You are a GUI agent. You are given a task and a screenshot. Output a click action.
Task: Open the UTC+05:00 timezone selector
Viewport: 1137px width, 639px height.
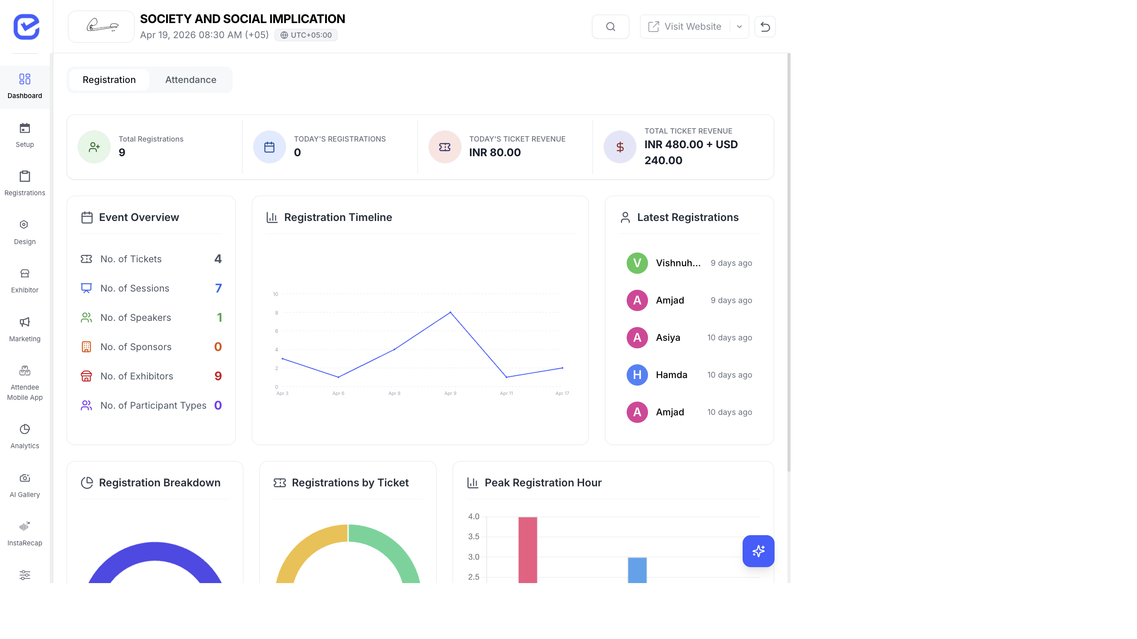[306, 35]
